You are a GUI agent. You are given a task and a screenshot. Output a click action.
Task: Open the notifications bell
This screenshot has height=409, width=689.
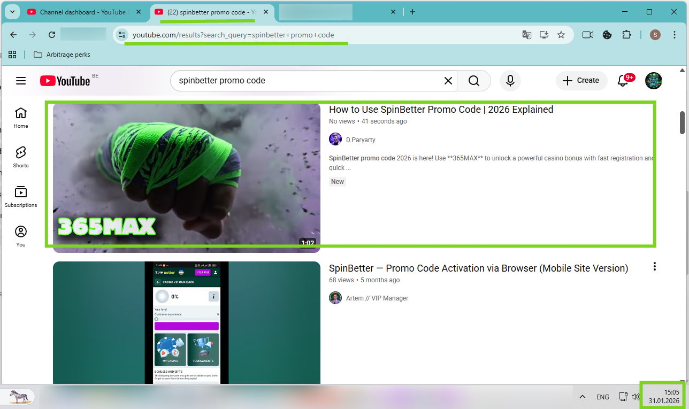tap(624, 81)
